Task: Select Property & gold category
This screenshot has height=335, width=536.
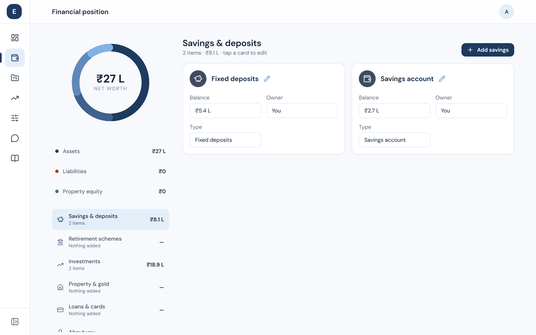Action: [x=111, y=287]
